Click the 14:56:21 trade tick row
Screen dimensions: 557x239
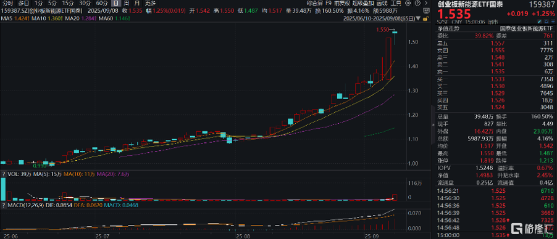[495, 191]
